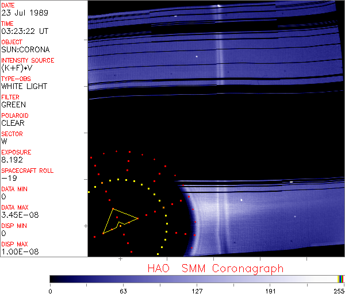Click the EXPOSURE value 8.192
Image resolution: width=345 pixels, height=294 pixels.
[13, 160]
